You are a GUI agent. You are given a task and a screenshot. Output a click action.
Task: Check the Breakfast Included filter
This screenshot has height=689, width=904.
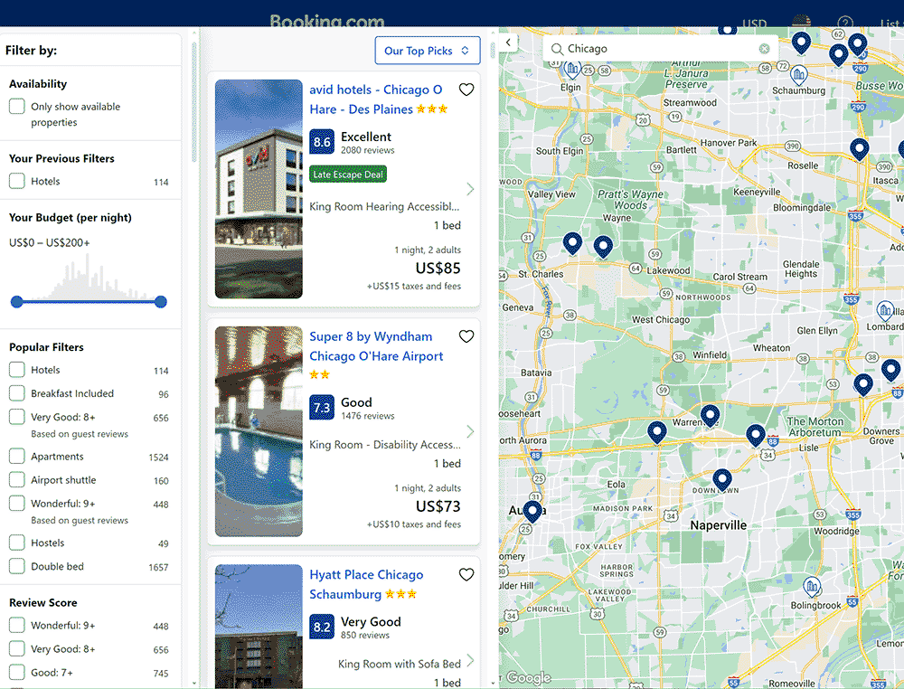17,393
